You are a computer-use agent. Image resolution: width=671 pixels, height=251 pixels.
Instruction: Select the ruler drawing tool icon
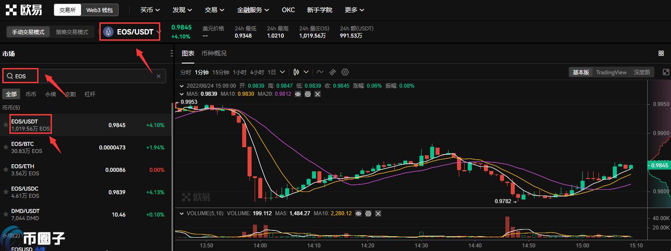333,72
